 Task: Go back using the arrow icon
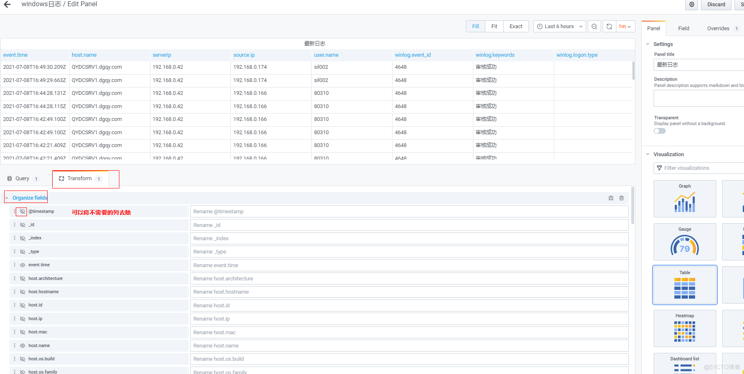click(7, 4)
